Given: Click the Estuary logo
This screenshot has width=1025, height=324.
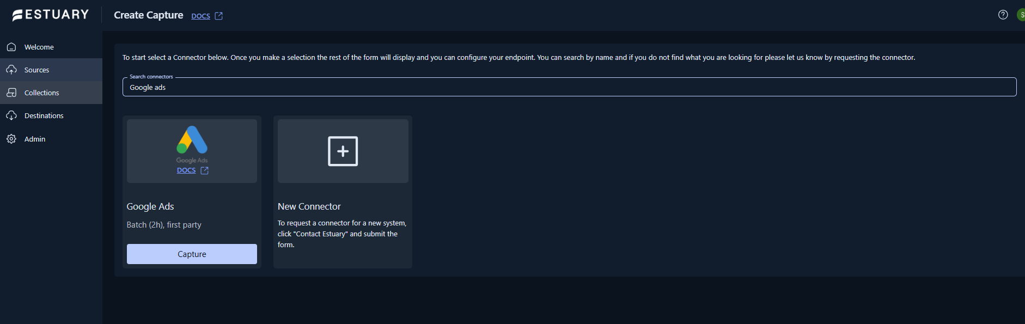Looking at the screenshot, I should coord(51,15).
